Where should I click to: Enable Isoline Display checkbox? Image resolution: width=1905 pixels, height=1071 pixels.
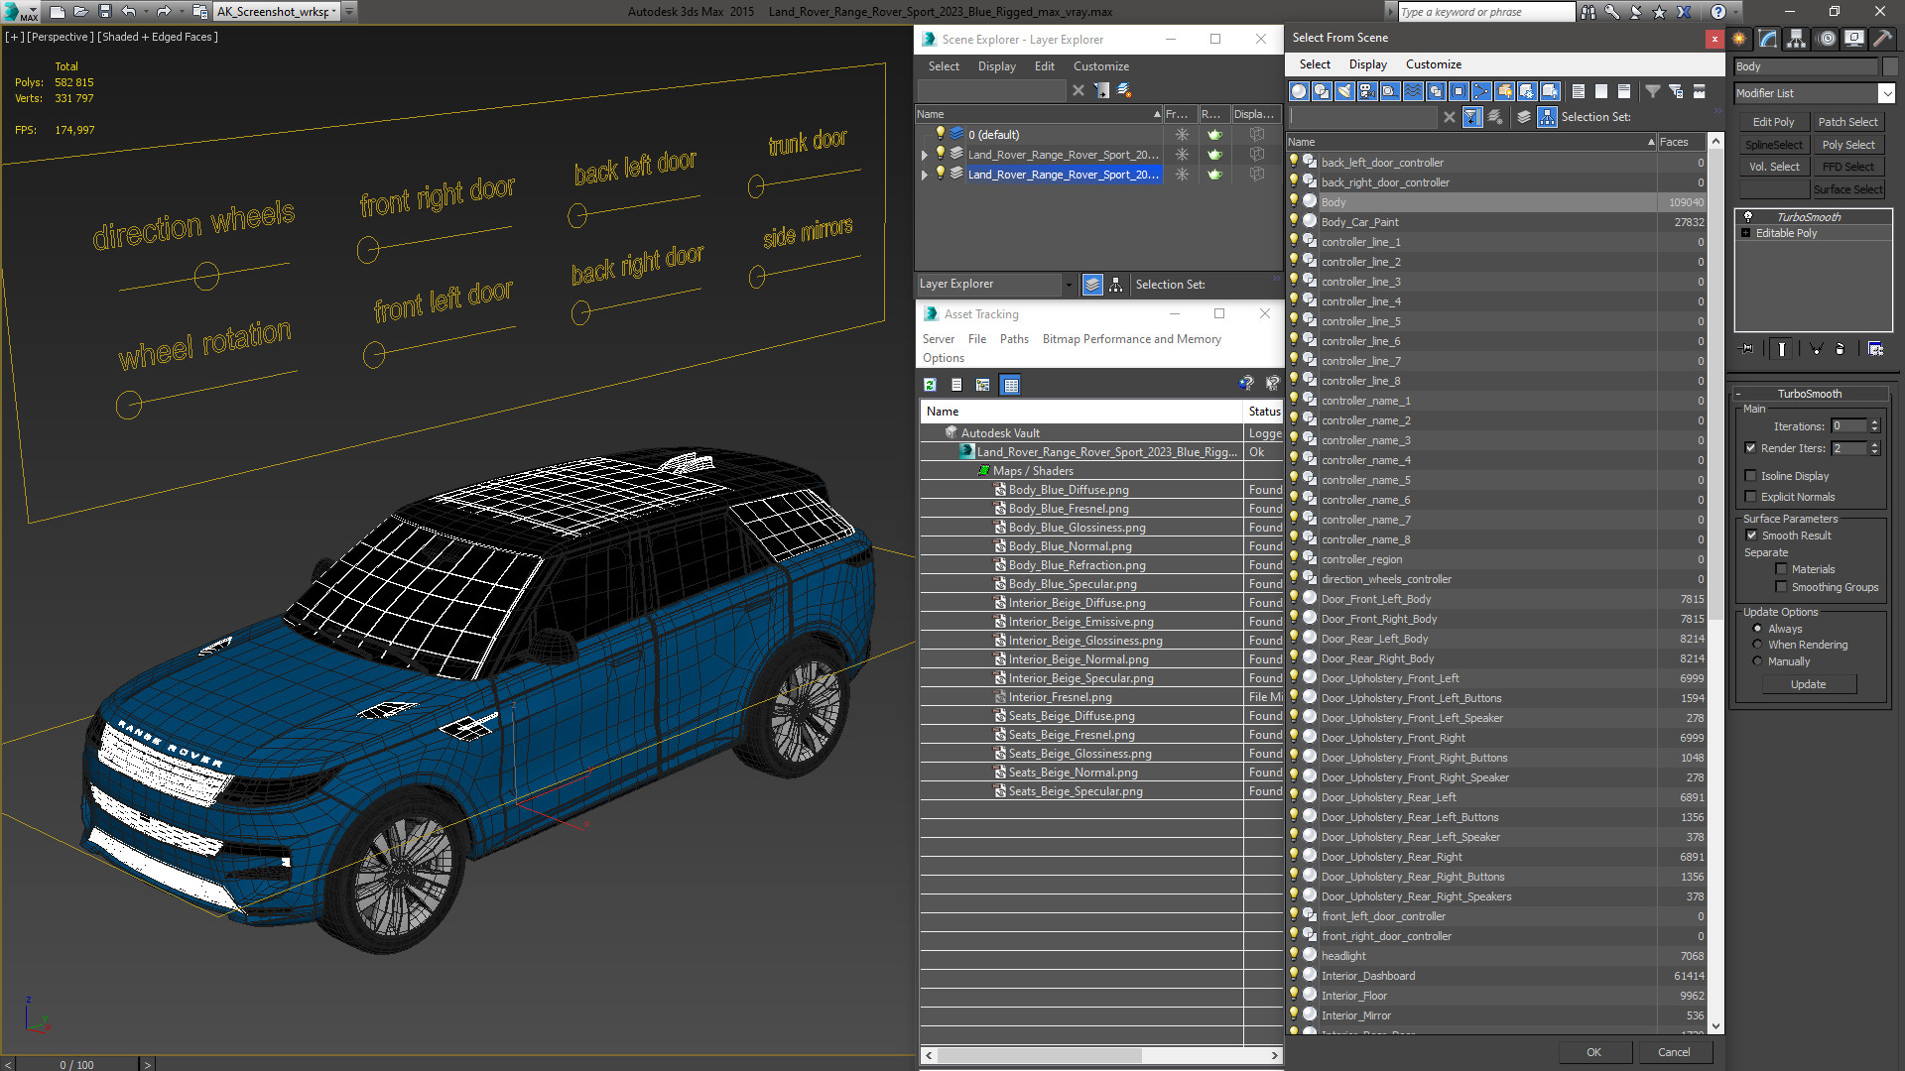tap(1751, 476)
